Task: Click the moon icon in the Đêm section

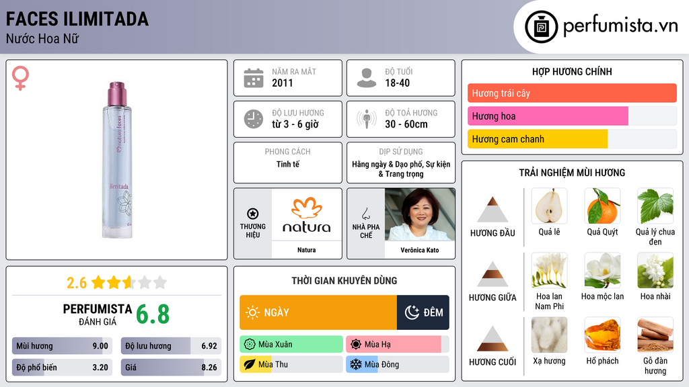Action: click(412, 312)
